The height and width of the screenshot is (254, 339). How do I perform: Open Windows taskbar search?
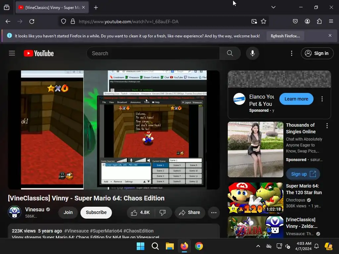tap(155, 246)
